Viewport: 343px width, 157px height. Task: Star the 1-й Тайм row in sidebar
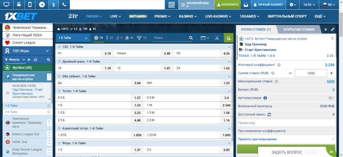pyautogui.click(x=49, y=105)
